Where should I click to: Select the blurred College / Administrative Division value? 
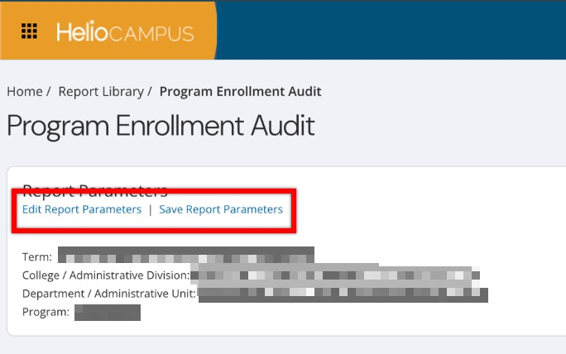click(x=335, y=274)
